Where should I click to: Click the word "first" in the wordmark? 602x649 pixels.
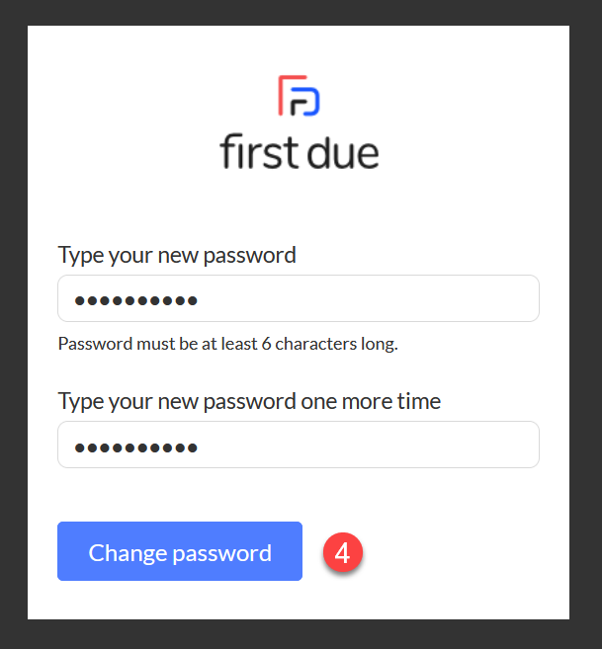tap(259, 152)
